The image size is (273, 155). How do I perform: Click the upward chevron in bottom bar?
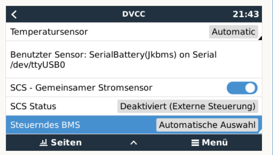(x=134, y=143)
